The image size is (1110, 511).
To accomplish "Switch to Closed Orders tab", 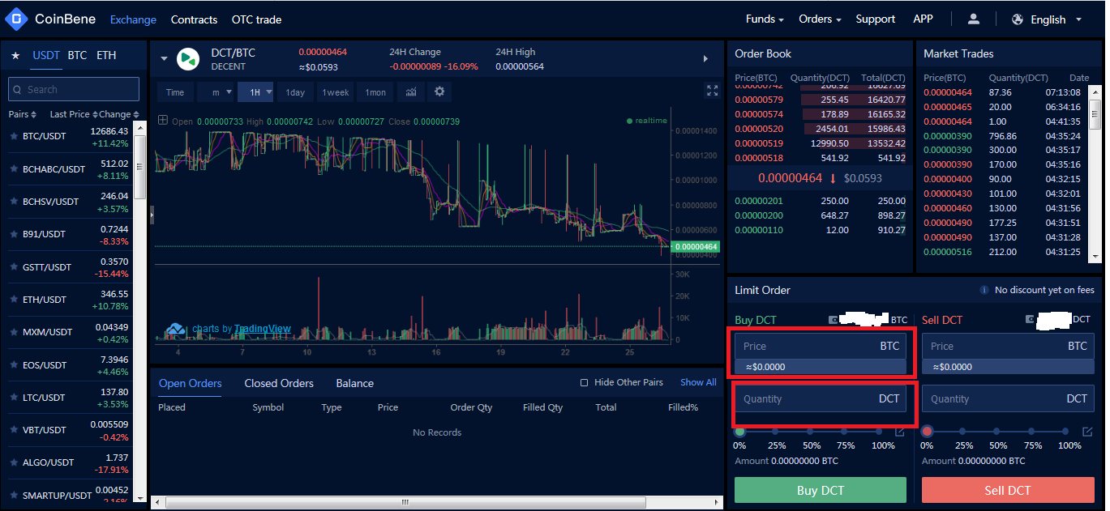I will click(279, 383).
